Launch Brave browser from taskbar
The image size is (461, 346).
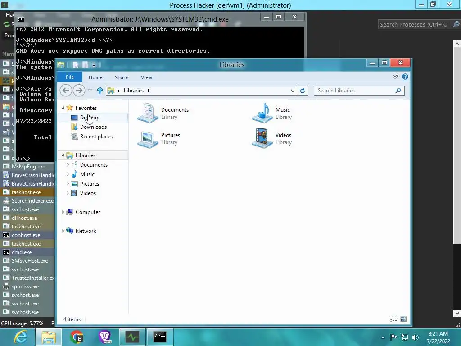pos(104,337)
